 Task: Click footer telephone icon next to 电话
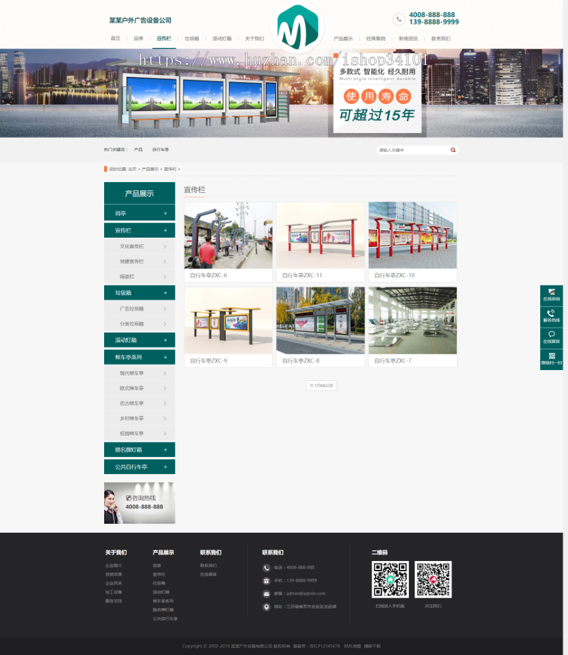pos(266,568)
